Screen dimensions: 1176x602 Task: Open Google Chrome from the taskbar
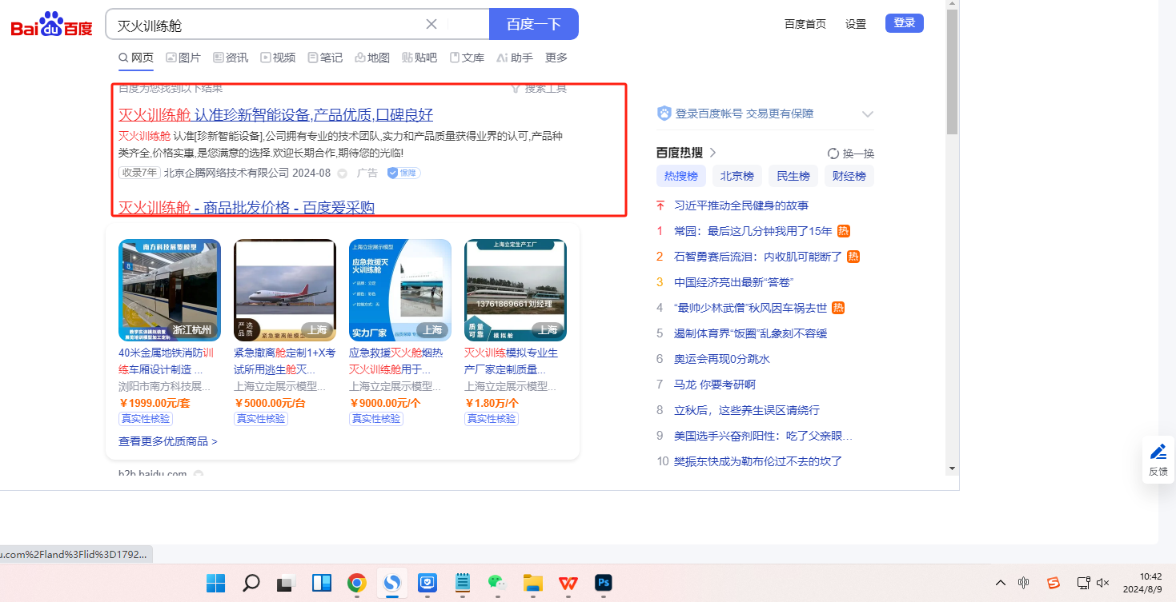(x=357, y=583)
